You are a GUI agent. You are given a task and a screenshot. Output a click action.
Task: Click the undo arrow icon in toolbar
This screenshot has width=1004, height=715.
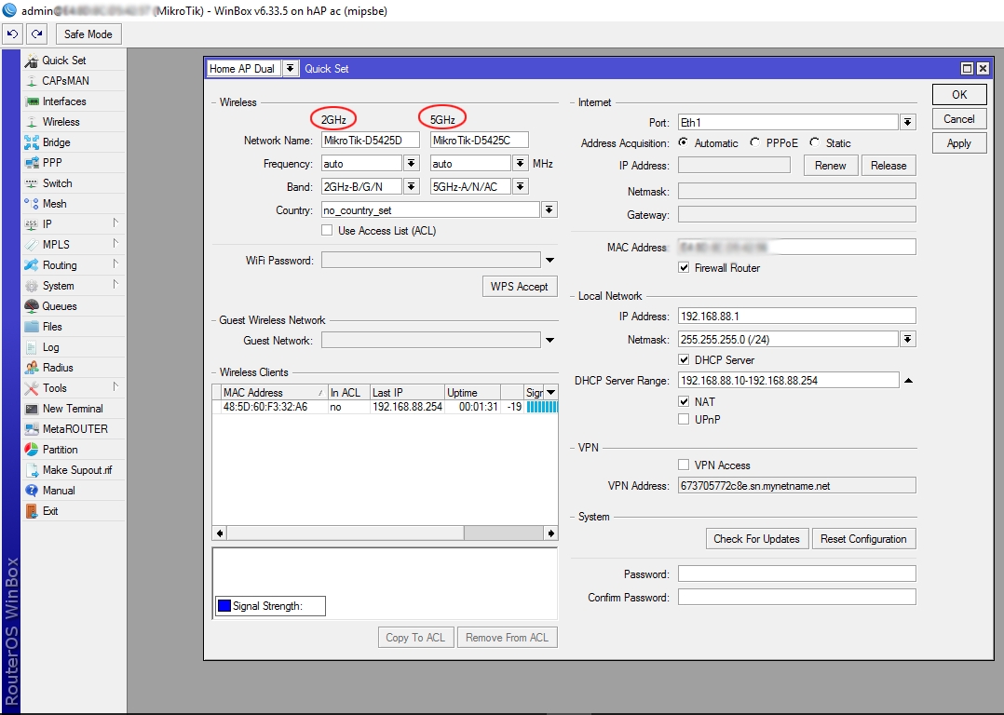tap(13, 34)
